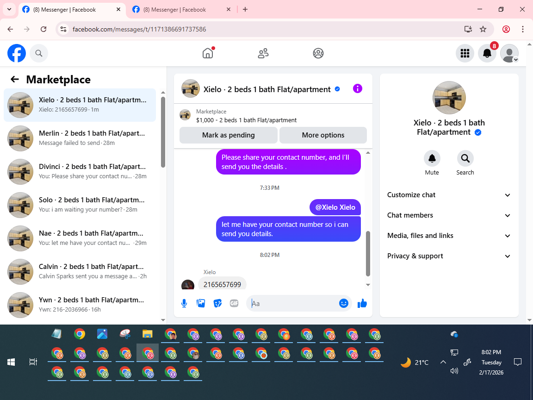The width and height of the screenshot is (533, 400).
Task: Choose a GIF icon
Action: point(234,303)
